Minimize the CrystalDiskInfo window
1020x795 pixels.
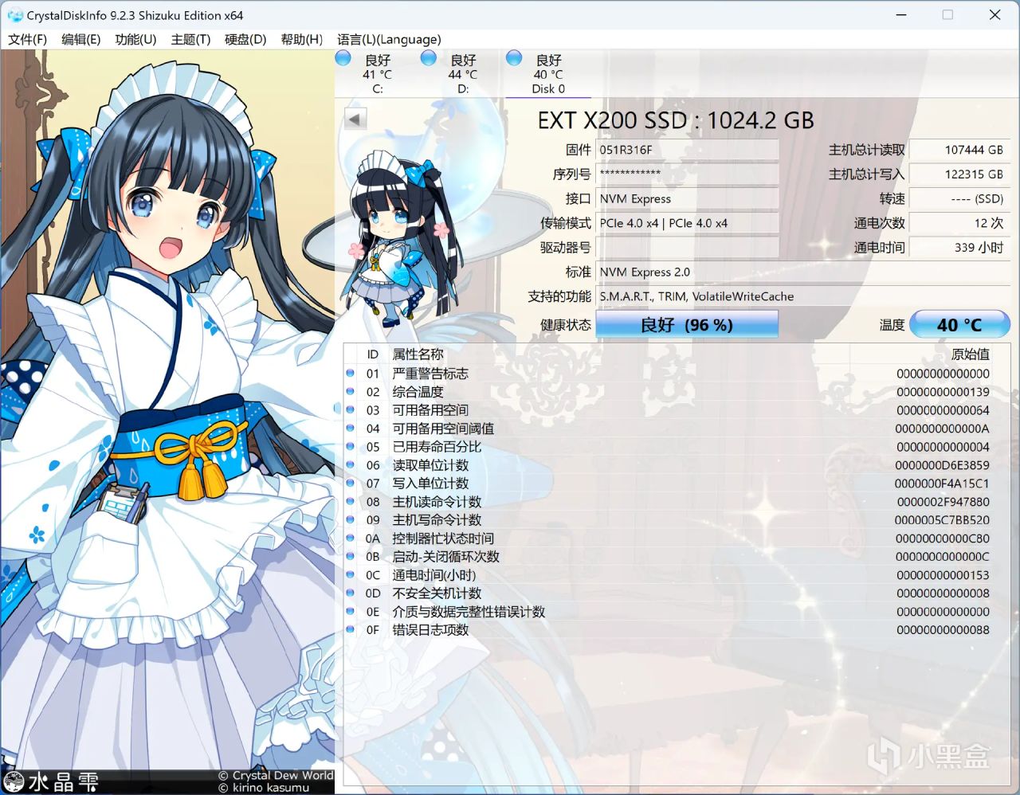900,15
